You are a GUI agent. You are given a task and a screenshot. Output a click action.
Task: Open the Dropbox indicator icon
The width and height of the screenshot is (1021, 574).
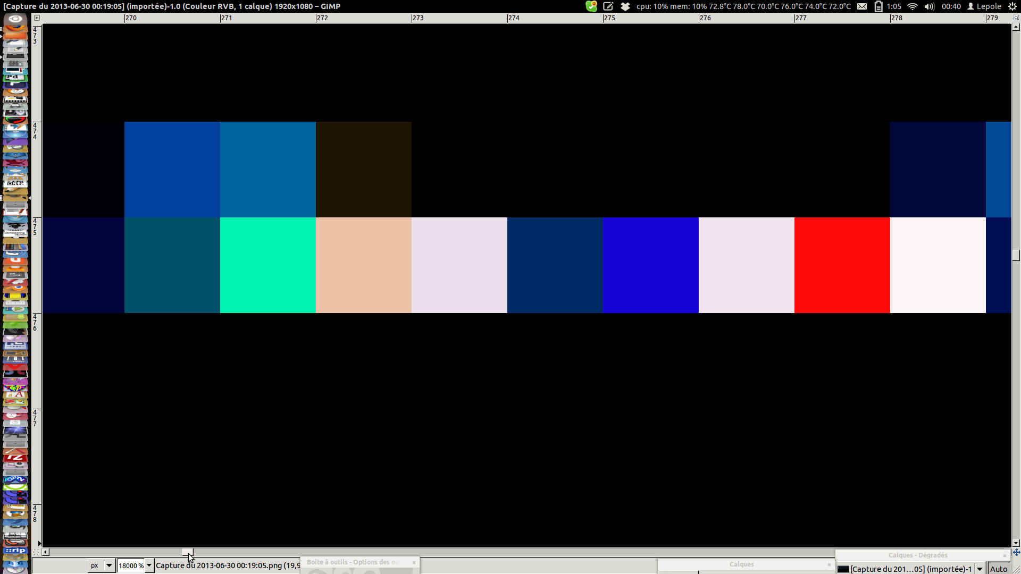(625, 6)
